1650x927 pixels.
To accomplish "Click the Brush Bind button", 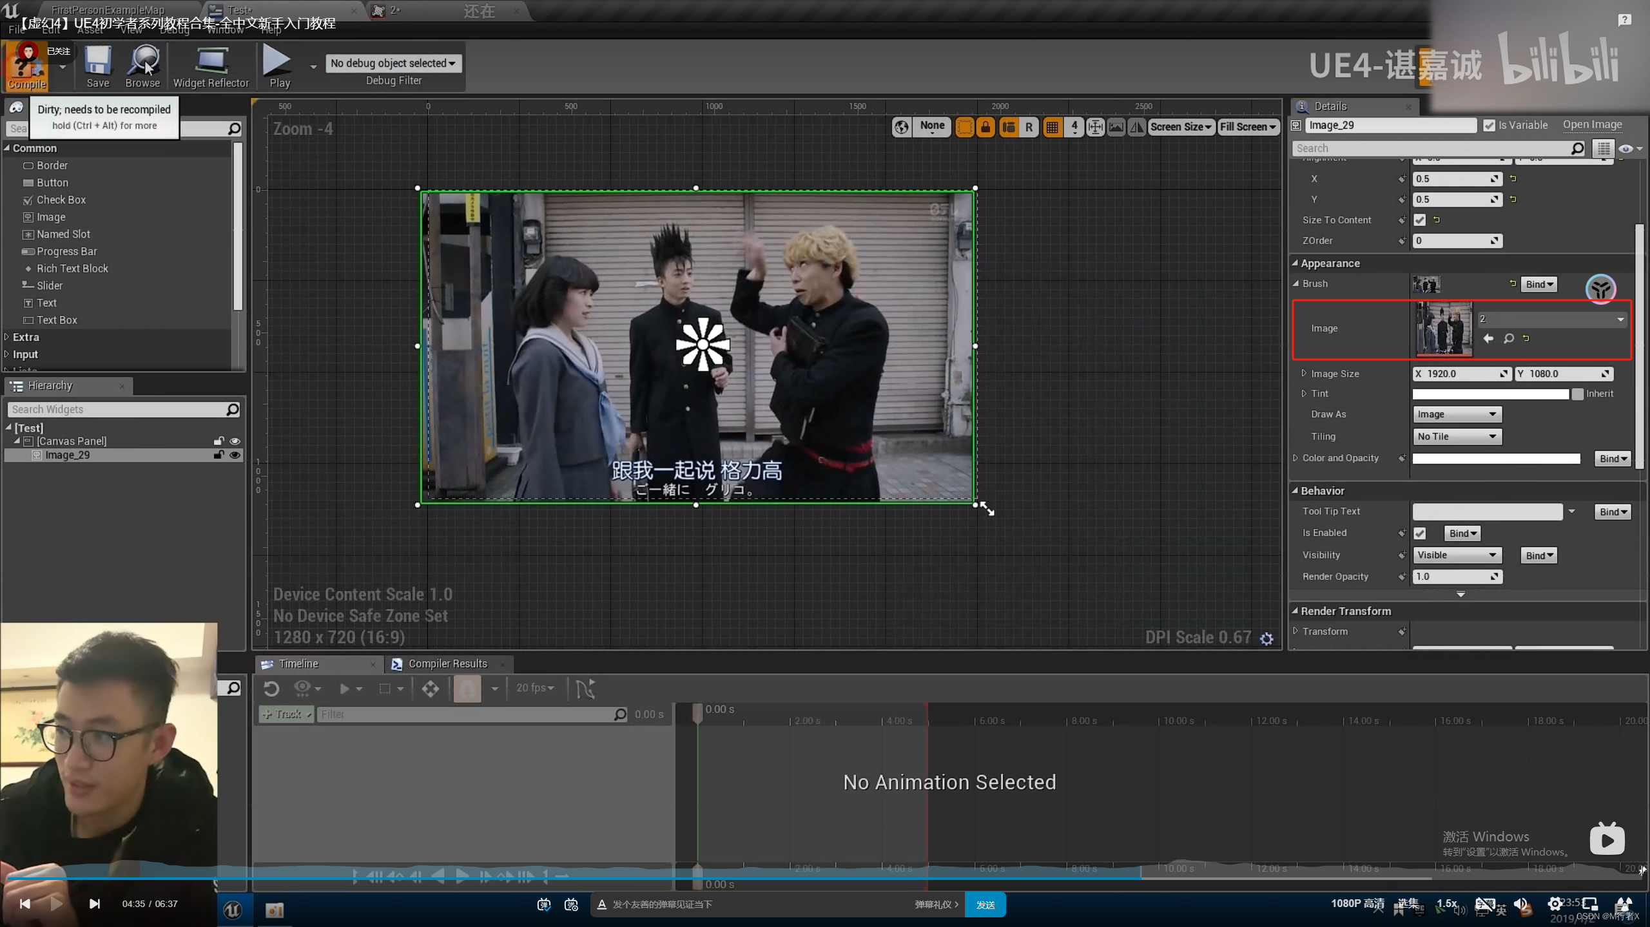I will 1538,285.
